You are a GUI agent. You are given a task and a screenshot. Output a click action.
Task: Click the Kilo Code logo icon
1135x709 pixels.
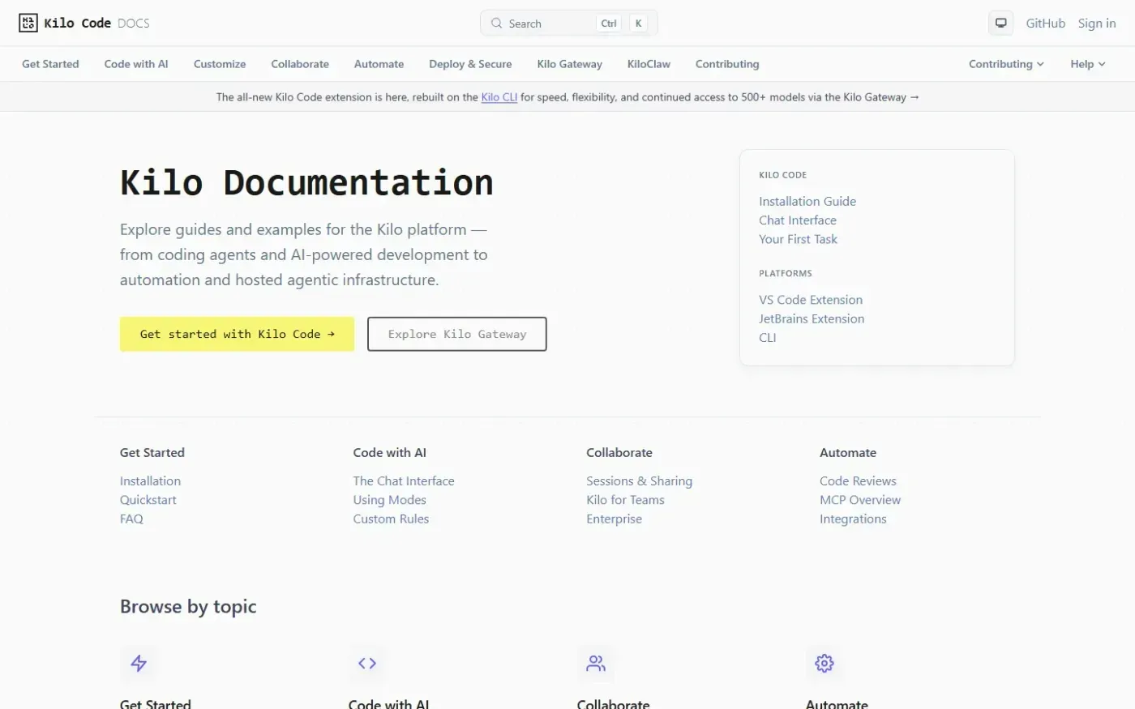point(28,23)
